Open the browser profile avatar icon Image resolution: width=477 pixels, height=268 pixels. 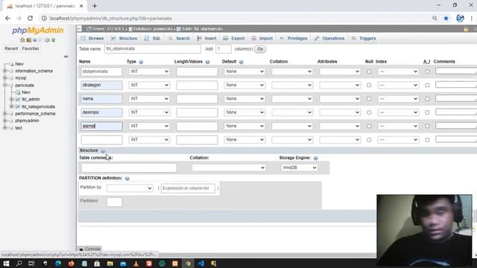click(460, 18)
